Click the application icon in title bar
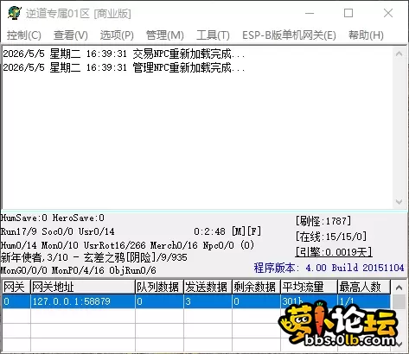The height and width of the screenshot is (354, 409). (15, 13)
